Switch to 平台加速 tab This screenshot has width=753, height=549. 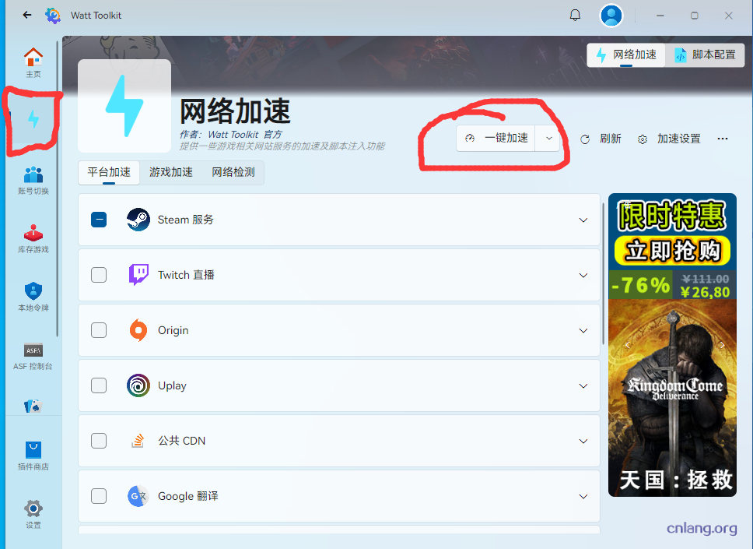[109, 172]
